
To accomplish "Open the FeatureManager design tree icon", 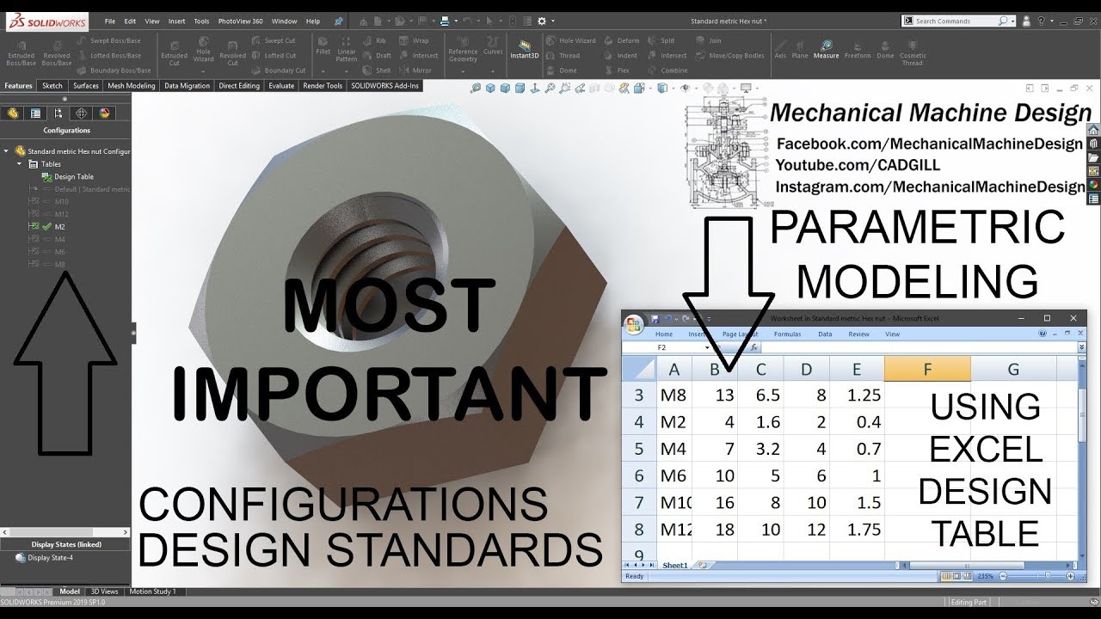I will (x=13, y=113).
